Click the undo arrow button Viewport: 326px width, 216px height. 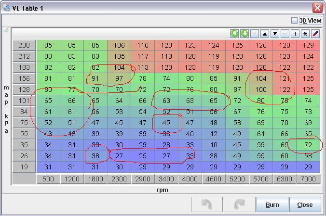point(207,204)
